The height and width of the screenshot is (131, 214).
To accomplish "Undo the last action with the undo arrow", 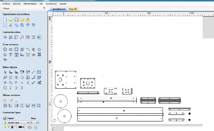I will (x=28, y=25).
